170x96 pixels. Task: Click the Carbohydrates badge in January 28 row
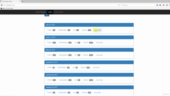tap(69, 93)
